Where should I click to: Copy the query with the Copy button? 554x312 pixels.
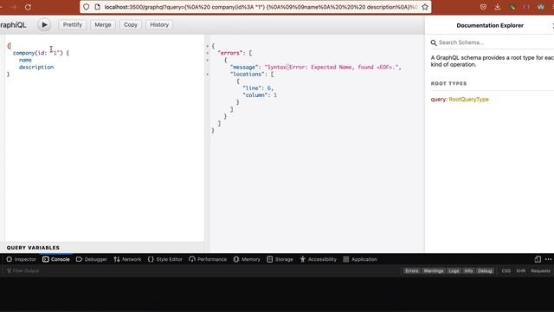click(131, 25)
